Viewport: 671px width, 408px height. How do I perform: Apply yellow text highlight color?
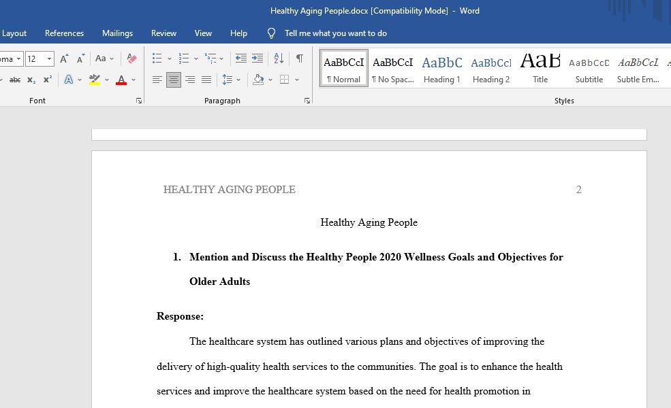tap(95, 80)
